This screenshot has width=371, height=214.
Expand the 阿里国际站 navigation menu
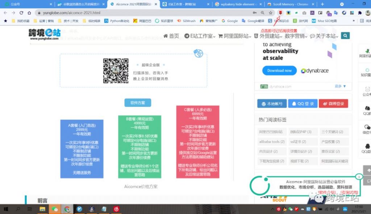pyautogui.click(x=234, y=36)
